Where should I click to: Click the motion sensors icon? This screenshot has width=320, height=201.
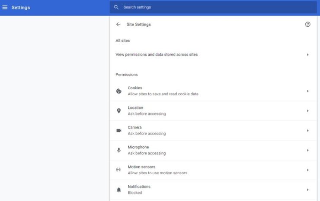click(x=118, y=170)
